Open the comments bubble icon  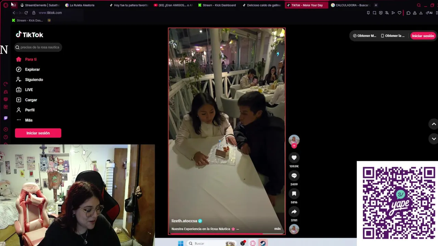coord(294,176)
